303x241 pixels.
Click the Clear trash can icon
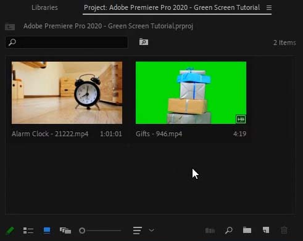coord(284,231)
